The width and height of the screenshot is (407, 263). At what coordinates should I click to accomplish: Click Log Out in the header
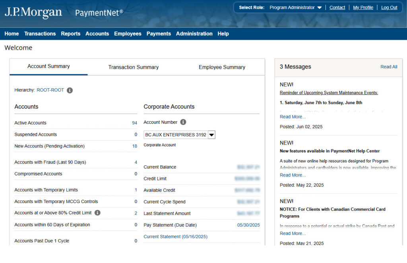pyautogui.click(x=389, y=8)
